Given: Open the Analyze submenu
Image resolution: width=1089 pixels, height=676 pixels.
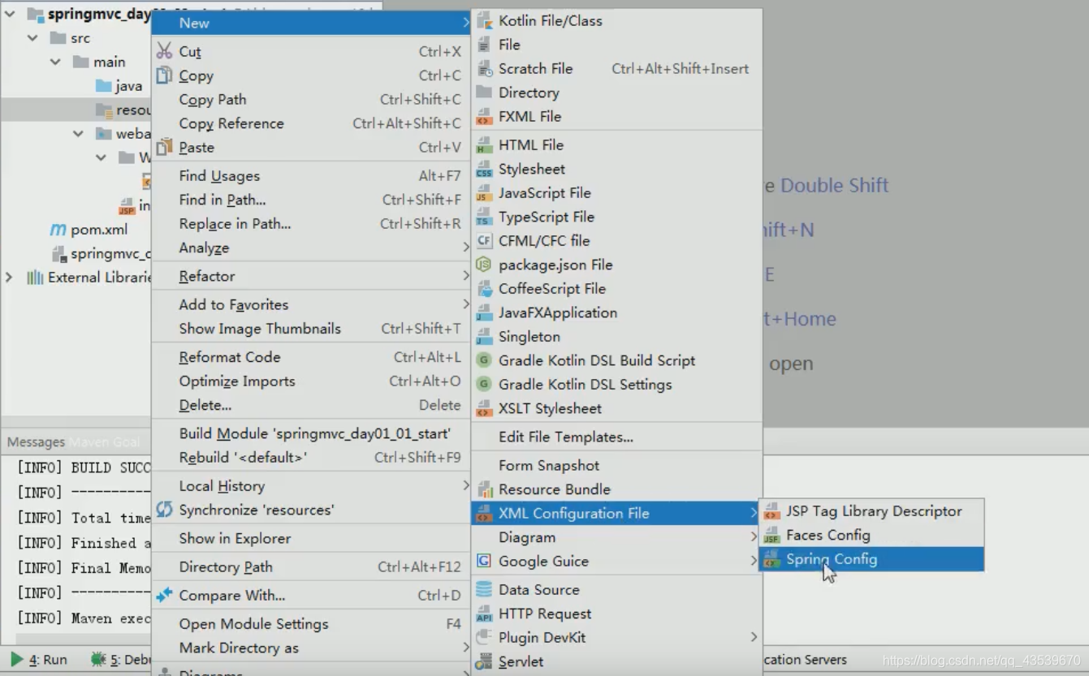Looking at the screenshot, I should tap(311, 248).
